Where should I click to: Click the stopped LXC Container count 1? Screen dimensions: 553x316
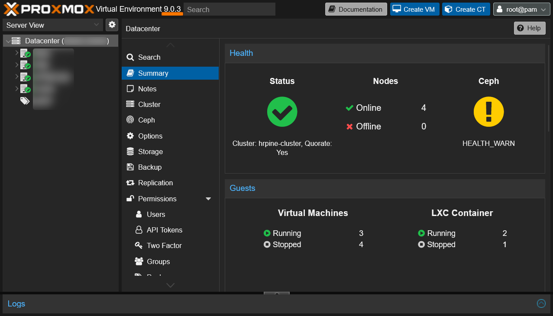[x=504, y=245]
